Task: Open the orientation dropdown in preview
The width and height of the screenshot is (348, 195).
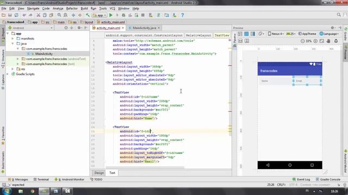Action: point(260,34)
